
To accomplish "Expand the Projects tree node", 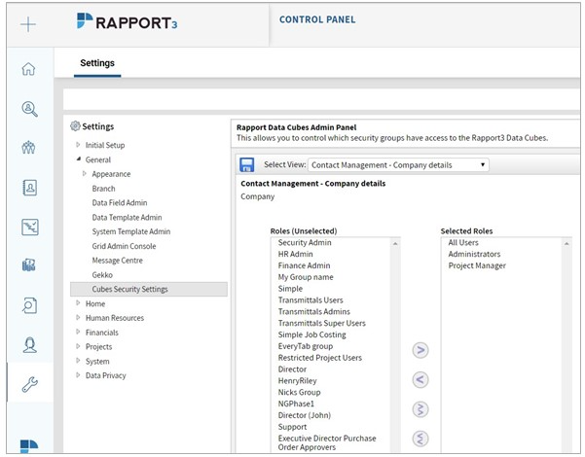I will point(78,346).
